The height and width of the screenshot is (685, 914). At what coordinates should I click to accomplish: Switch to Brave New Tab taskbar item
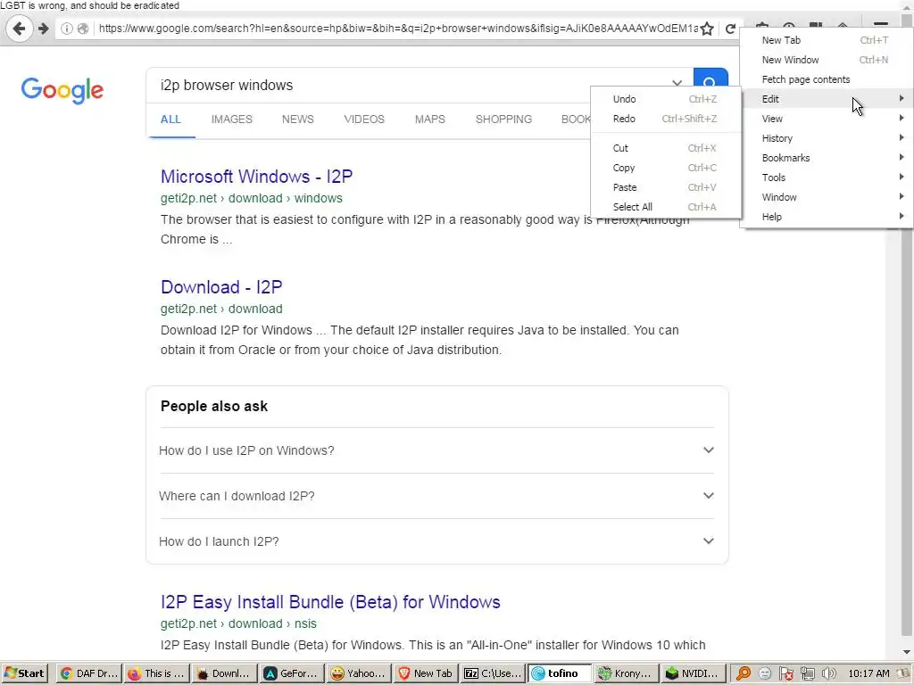pos(426,673)
